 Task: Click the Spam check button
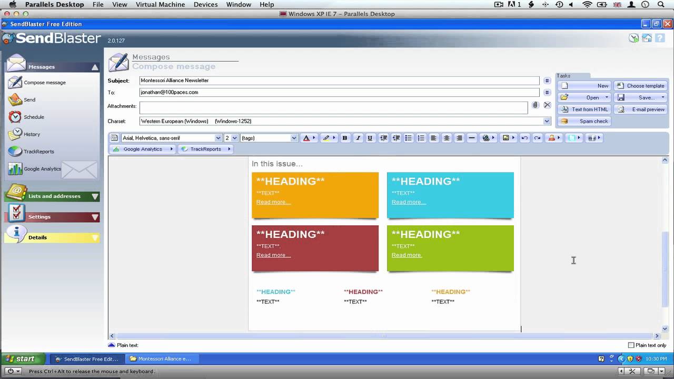click(584, 121)
